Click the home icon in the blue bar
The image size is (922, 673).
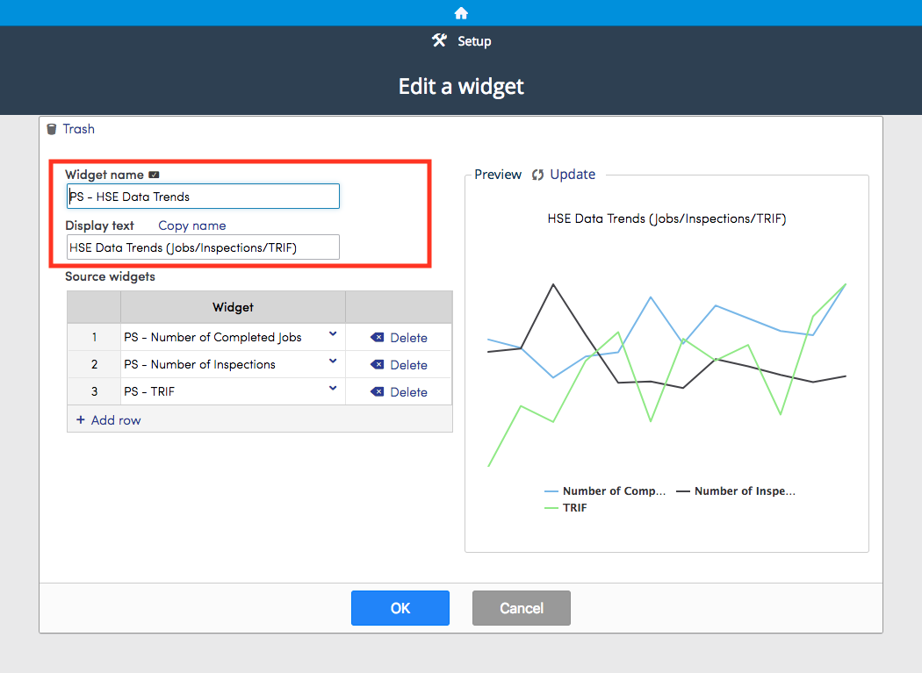click(x=461, y=12)
